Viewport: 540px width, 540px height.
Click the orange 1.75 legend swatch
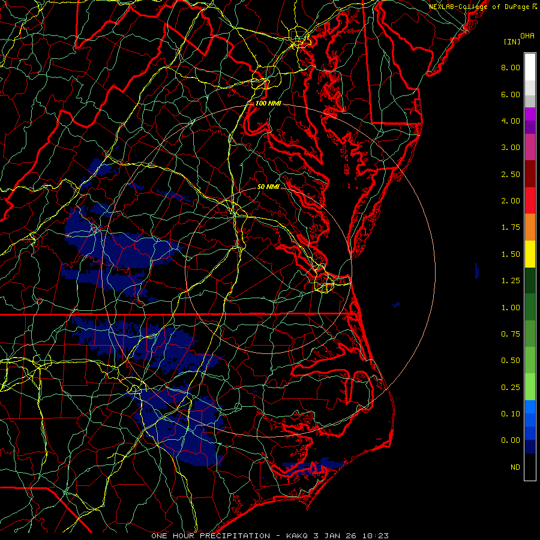pos(530,227)
